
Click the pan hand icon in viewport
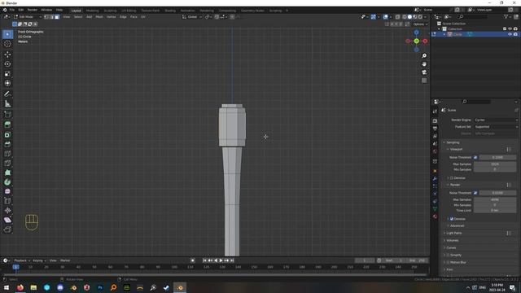coord(424,64)
